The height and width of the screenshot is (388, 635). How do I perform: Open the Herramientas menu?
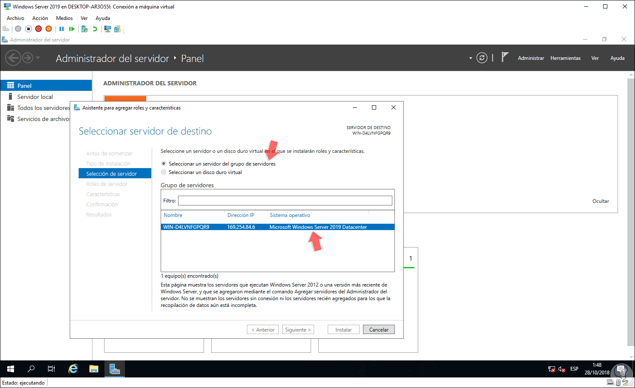click(565, 58)
